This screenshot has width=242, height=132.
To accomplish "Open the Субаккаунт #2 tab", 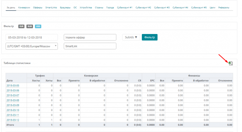I will tap(143, 8).
